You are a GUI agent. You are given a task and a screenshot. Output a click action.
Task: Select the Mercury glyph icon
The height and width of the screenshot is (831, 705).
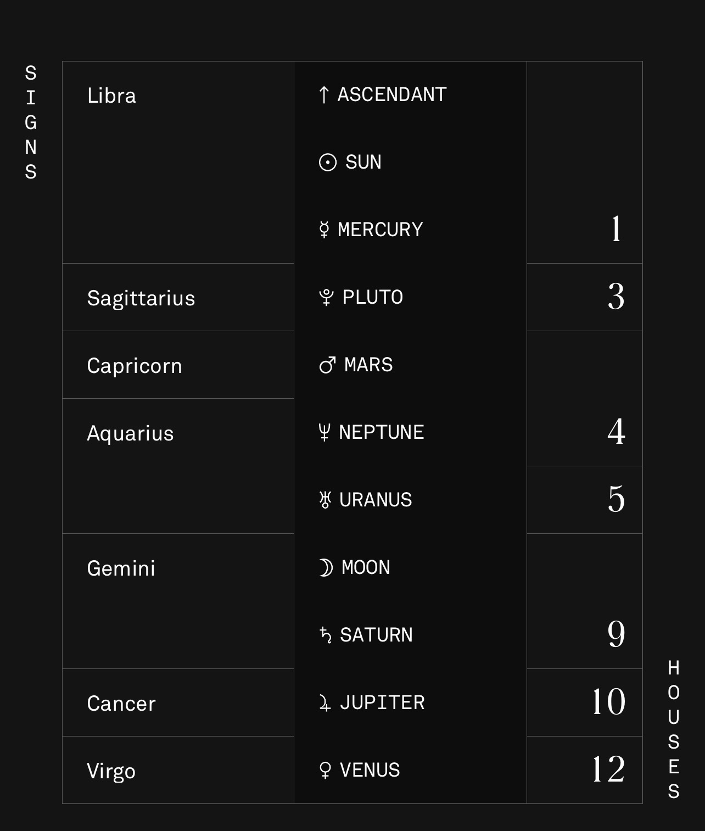[324, 230]
